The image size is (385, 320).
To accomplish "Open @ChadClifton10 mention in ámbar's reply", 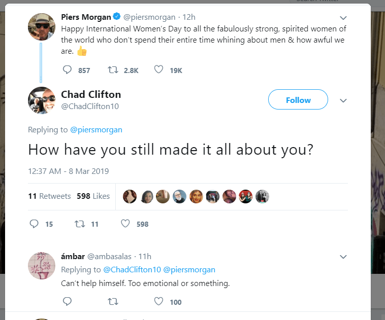I will pos(132,270).
